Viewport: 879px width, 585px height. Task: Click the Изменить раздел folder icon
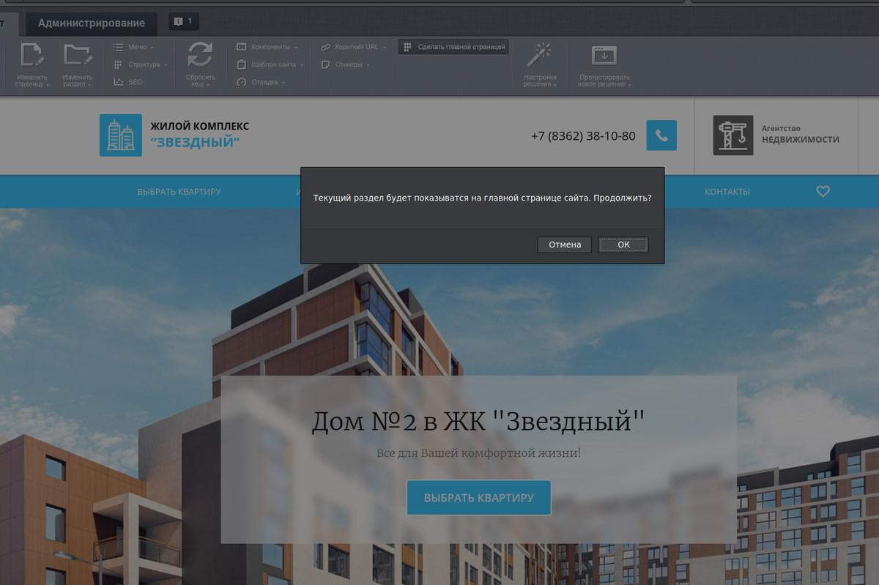tap(78, 55)
